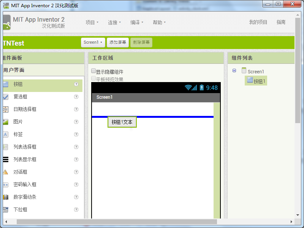This screenshot has height=228, width=304.
Task: Collapse the Screen1 tree node
Action: click(234, 71)
